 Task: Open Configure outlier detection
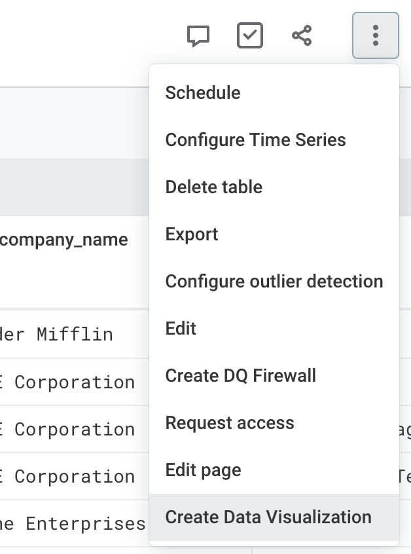(x=274, y=282)
